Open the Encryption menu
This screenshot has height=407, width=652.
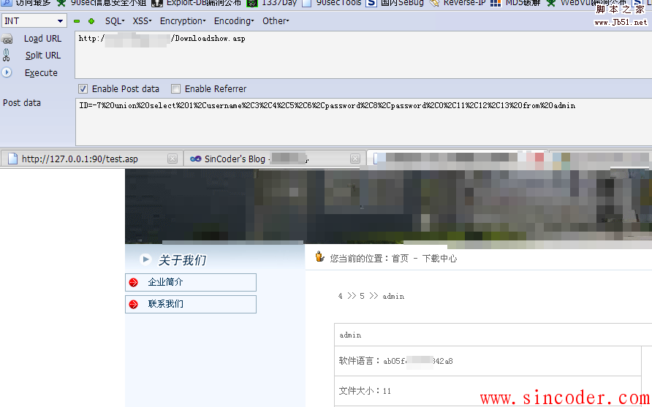(x=183, y=20)
